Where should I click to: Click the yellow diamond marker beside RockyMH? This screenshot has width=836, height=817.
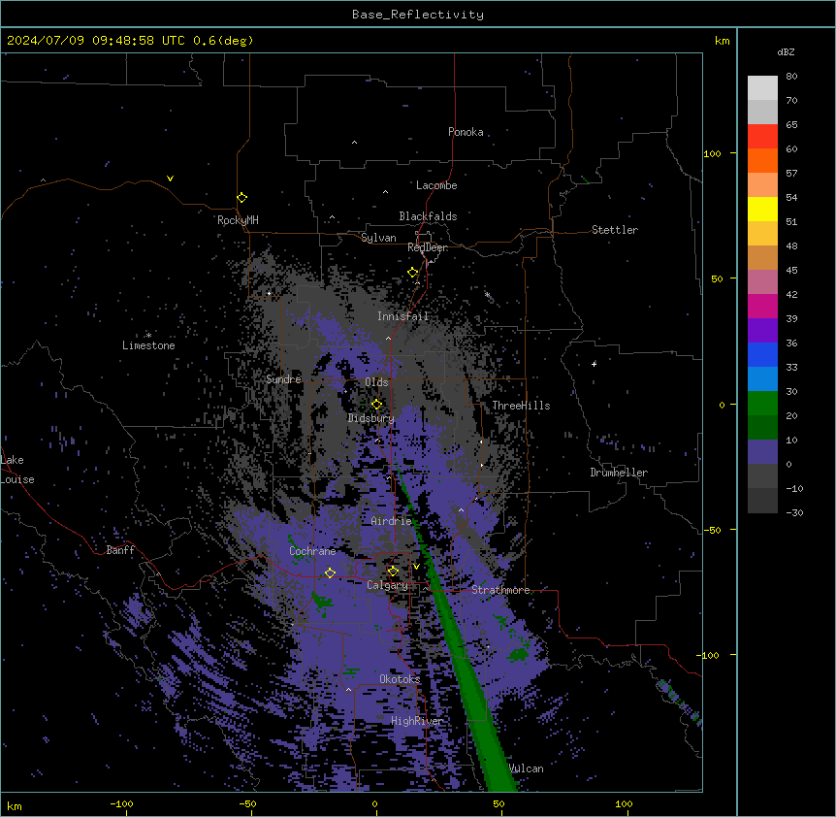[x=241, y=198]
